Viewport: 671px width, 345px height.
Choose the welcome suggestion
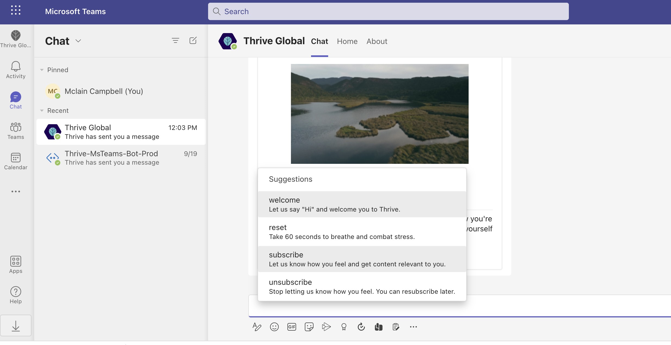[x=362, y=204]
